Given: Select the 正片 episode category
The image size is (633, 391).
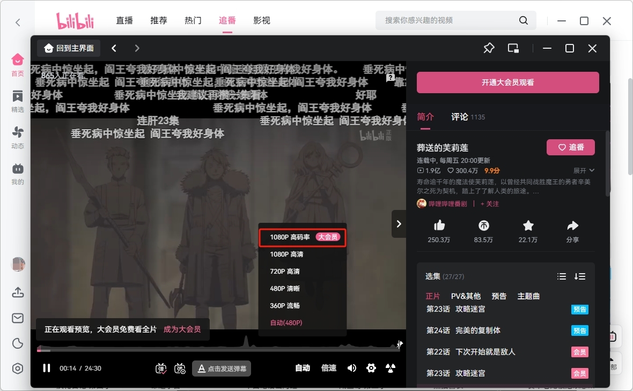Looking at the screenshot, I should [433, 296].
